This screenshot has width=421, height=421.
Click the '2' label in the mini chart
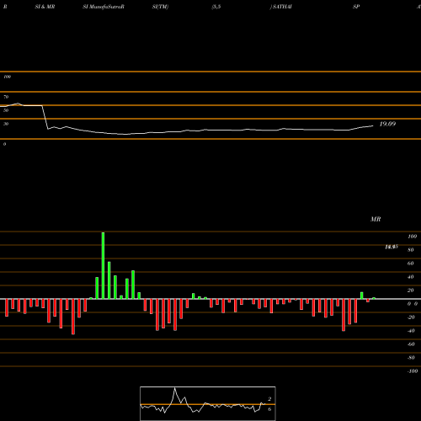click(269, 399)
